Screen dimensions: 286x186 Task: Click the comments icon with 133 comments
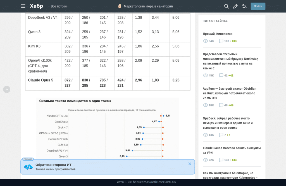(x=221, y=160)
